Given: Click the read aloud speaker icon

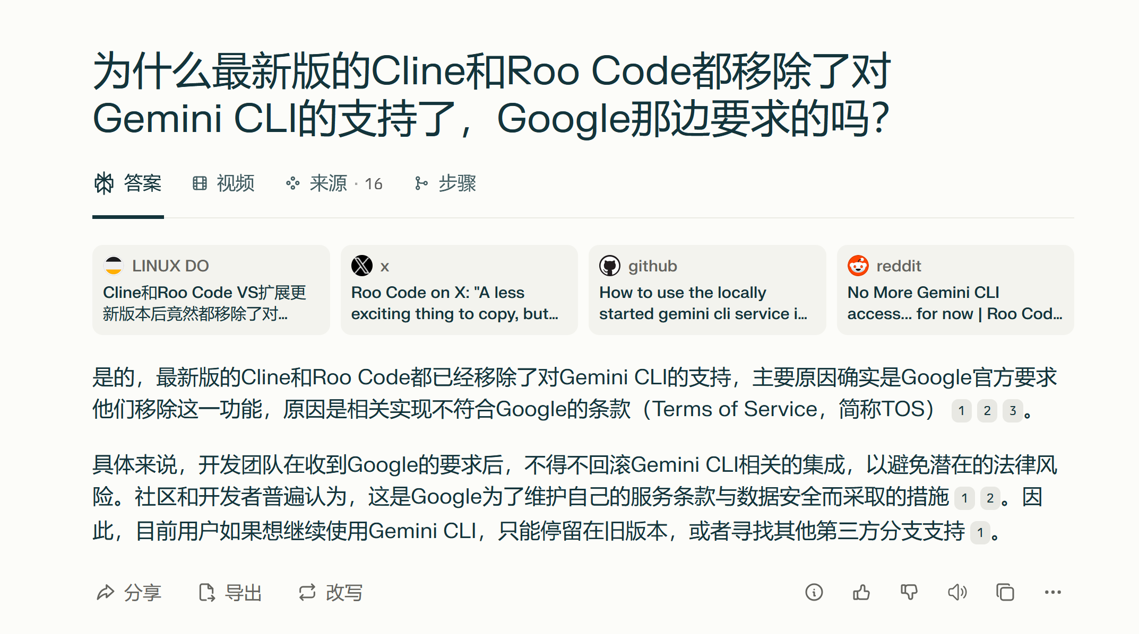Looking at the screenshot, I should click(x=957, y=592).
